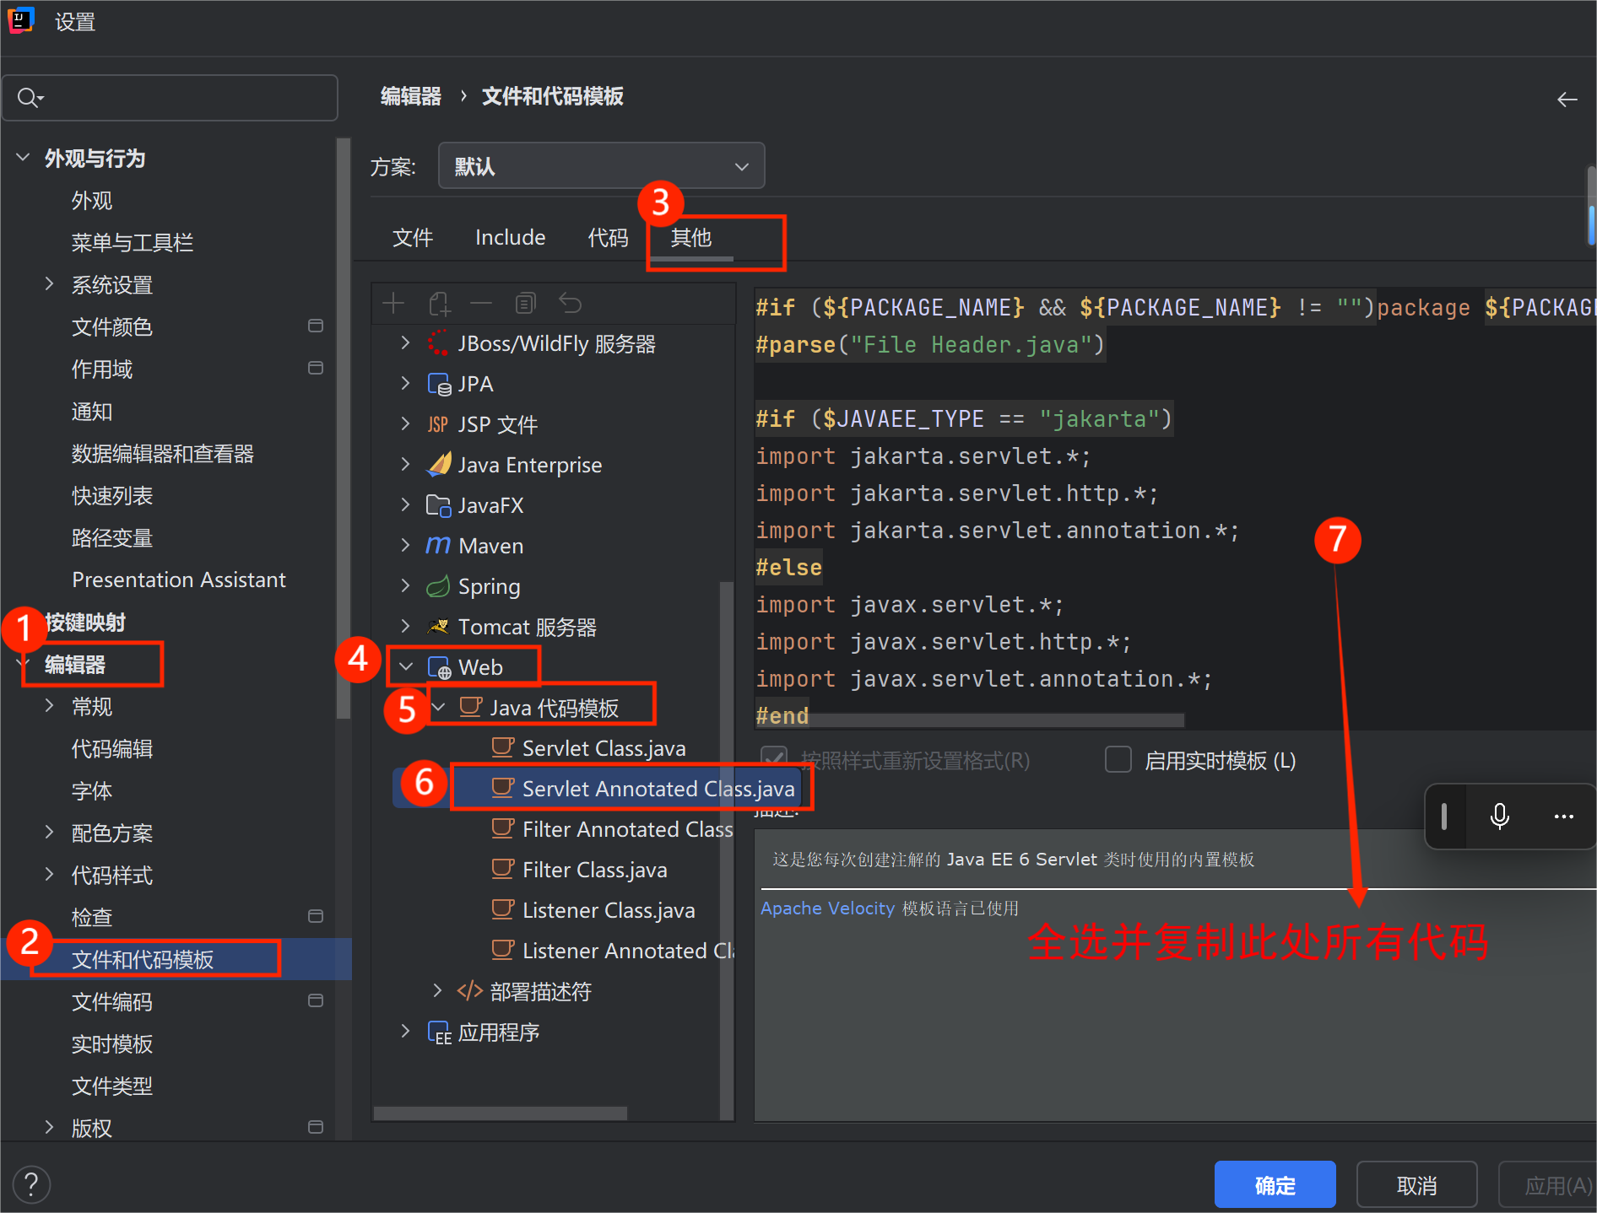1597x1213 pixels.
Task: Open more options via the ellipsis overlay icon
Action: pos(1563,816)
